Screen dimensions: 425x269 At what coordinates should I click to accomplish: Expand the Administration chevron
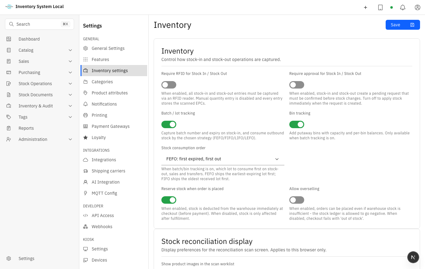coord(70,139)
